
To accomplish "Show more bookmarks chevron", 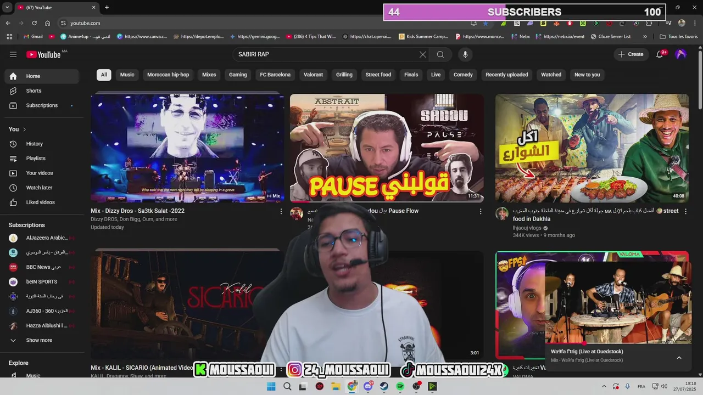I will click(x=645, y=37).
